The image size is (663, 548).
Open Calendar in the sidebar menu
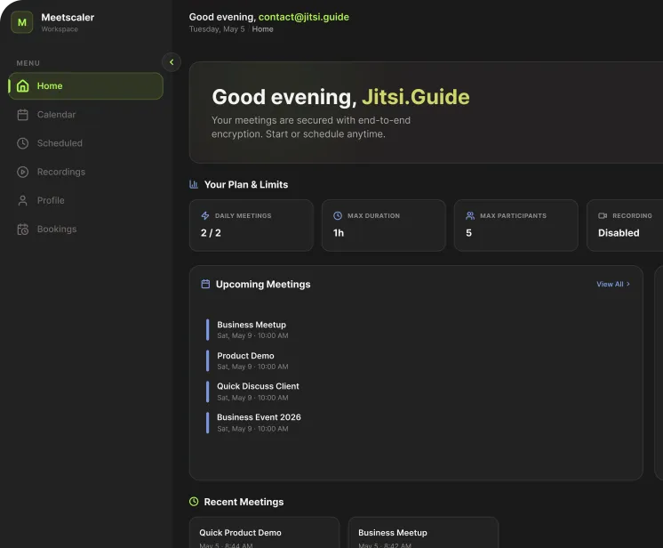(86, 115)
